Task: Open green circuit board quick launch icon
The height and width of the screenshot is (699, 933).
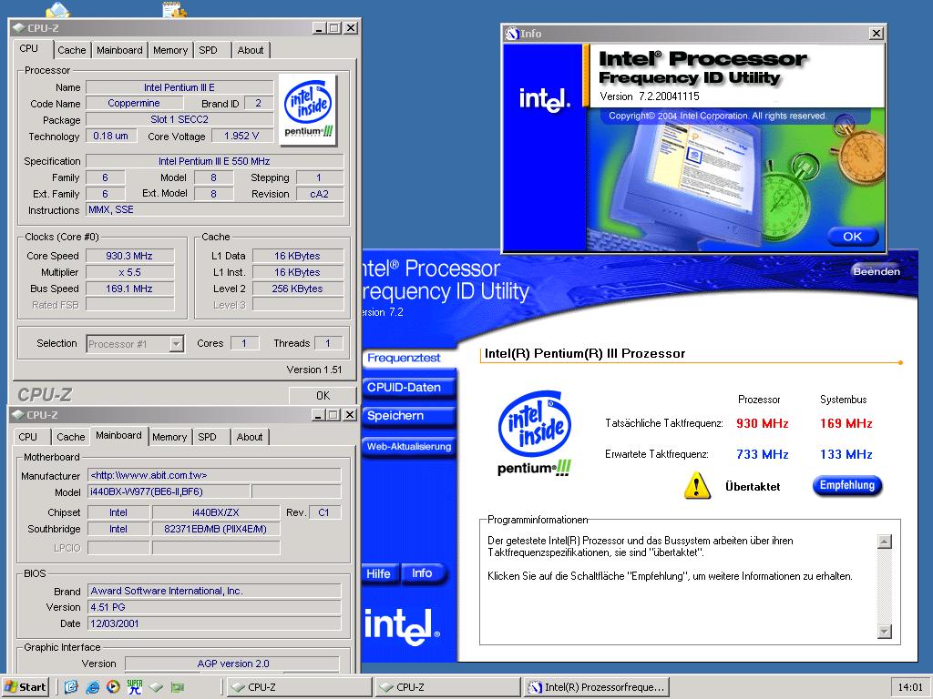Action: coord(178,687)
